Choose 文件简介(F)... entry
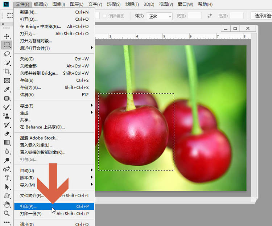Image resolution: width=272 pixels, height=226 pixels. click(54, 196)
